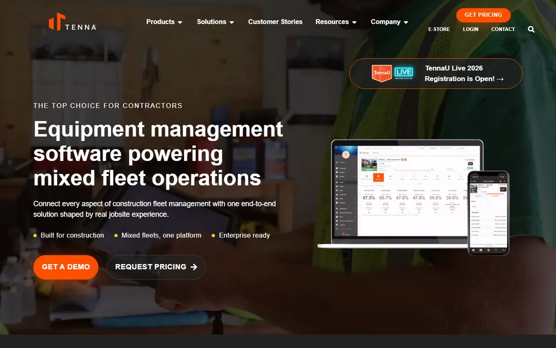
Task: Click 'The Top Choice for Contractors' tagline
Action: pyautogui.click(x=108, y=106)
